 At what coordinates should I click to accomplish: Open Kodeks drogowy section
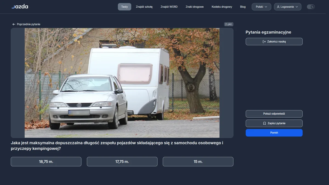tap(222, 7)
